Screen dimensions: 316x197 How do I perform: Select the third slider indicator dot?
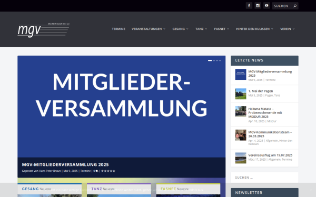(217, 60)
